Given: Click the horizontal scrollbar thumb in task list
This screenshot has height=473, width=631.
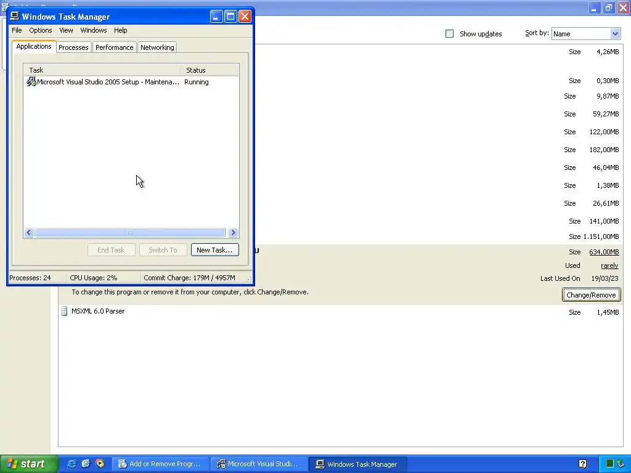Looking at the screenshot, I should click(129, 232).
